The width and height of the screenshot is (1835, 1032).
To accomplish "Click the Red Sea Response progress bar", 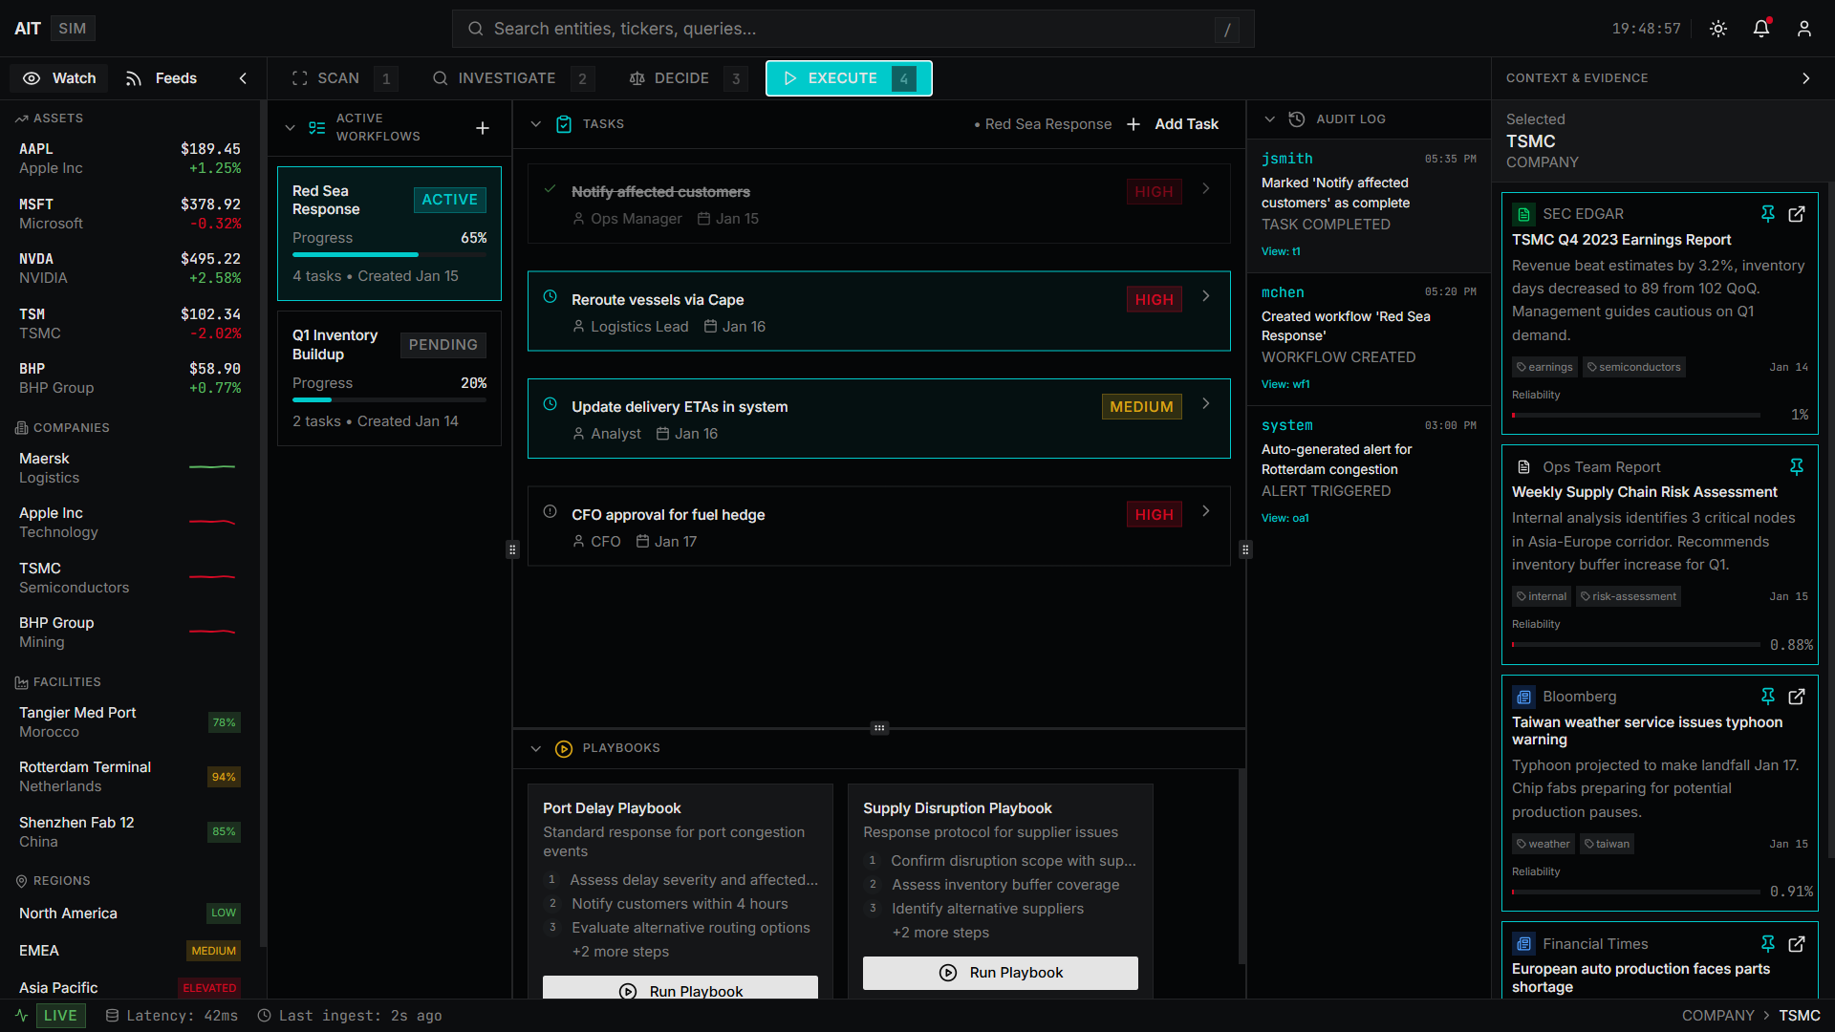I will 389,255.
